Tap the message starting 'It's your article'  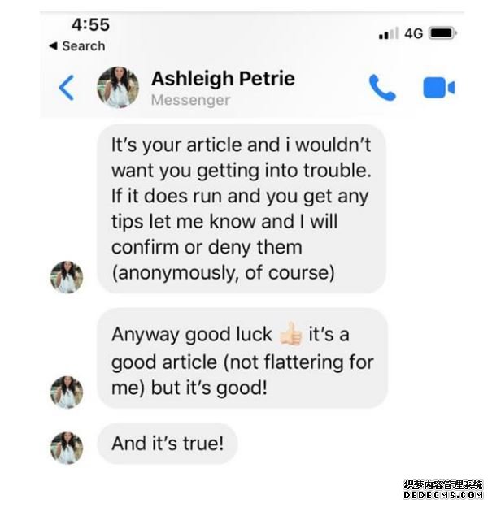[242, 209]
